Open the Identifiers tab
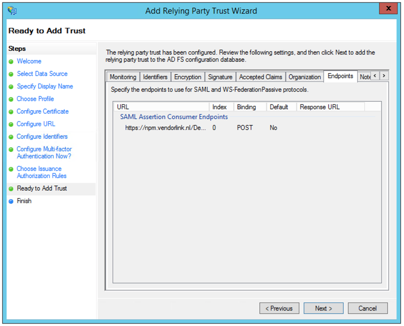This screenshot has height=326, width=404. (x=155, y=77)
